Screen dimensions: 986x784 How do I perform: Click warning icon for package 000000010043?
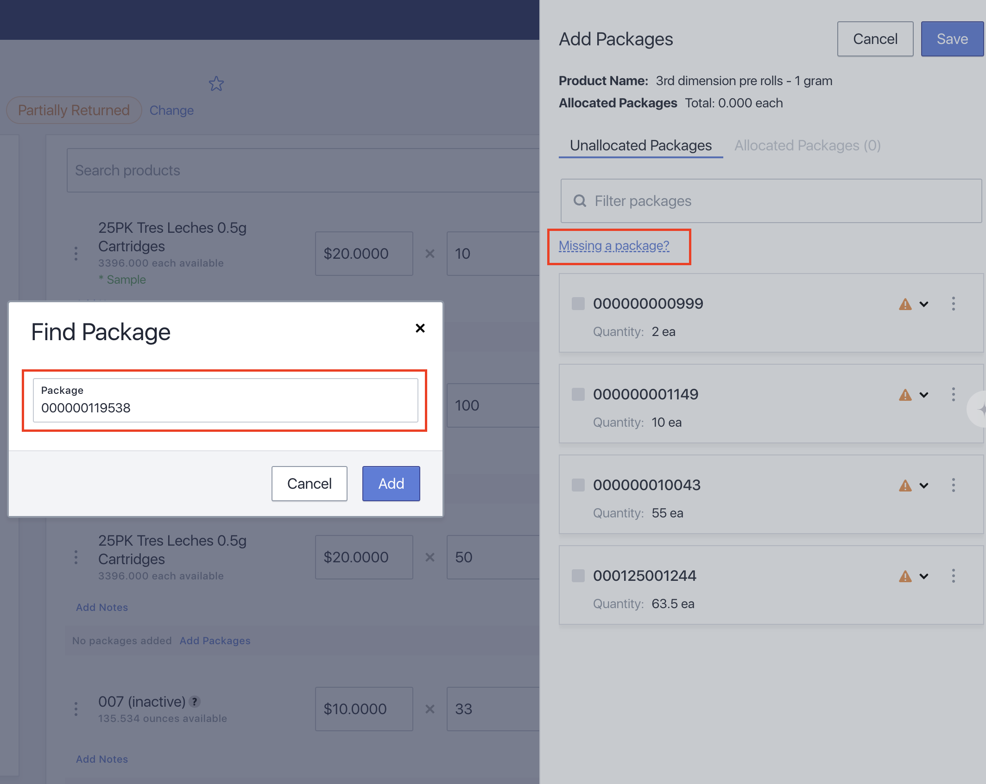click(905, 485)
